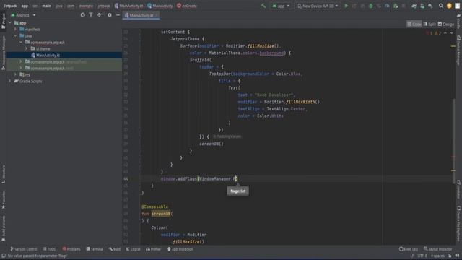462x260 pixels.
Task: Select MainActivity.kt in project tree
Action: 48,56
